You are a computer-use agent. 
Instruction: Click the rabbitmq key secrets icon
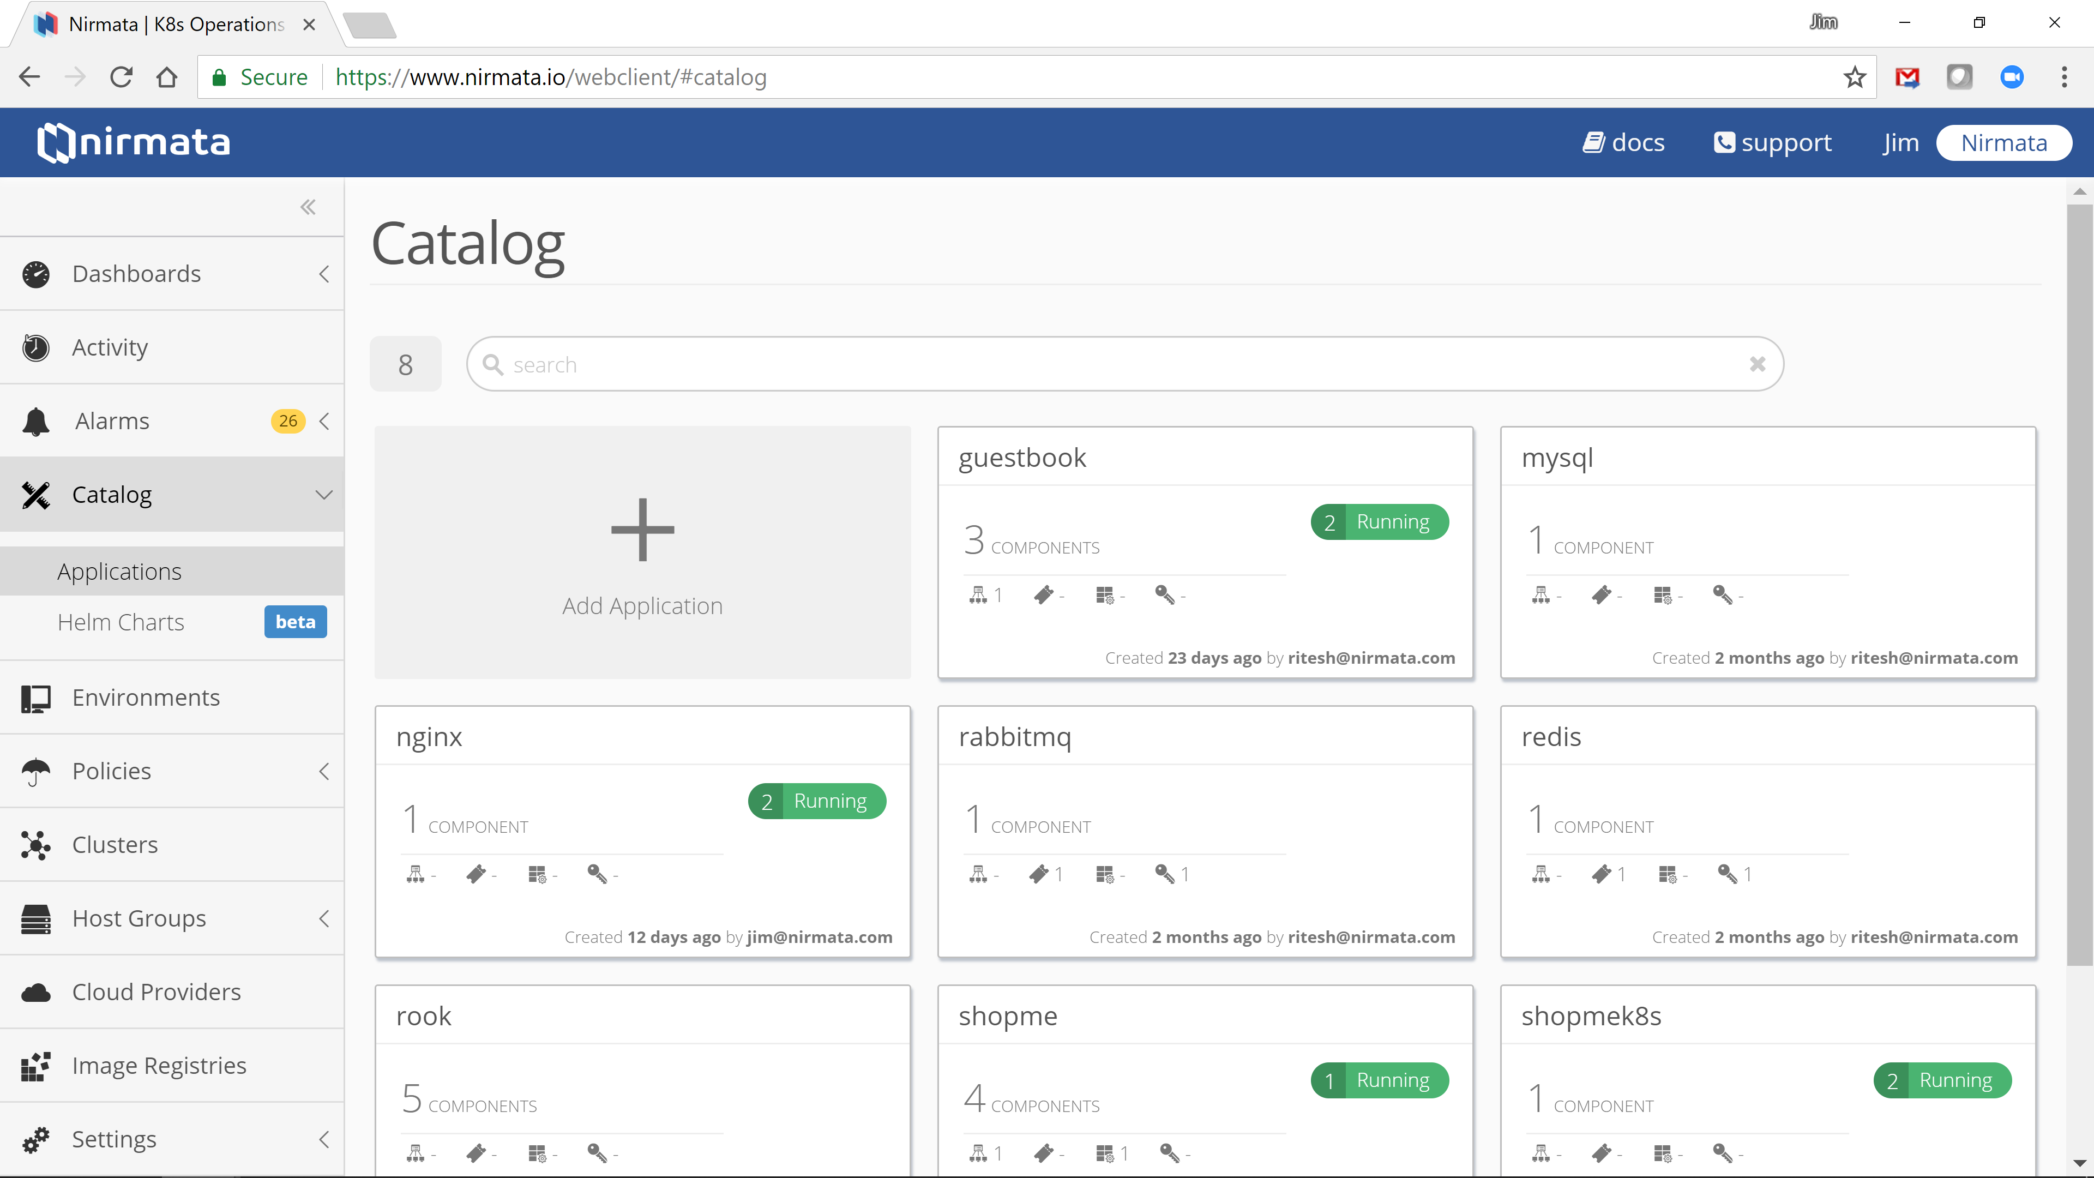(1164, 874)
